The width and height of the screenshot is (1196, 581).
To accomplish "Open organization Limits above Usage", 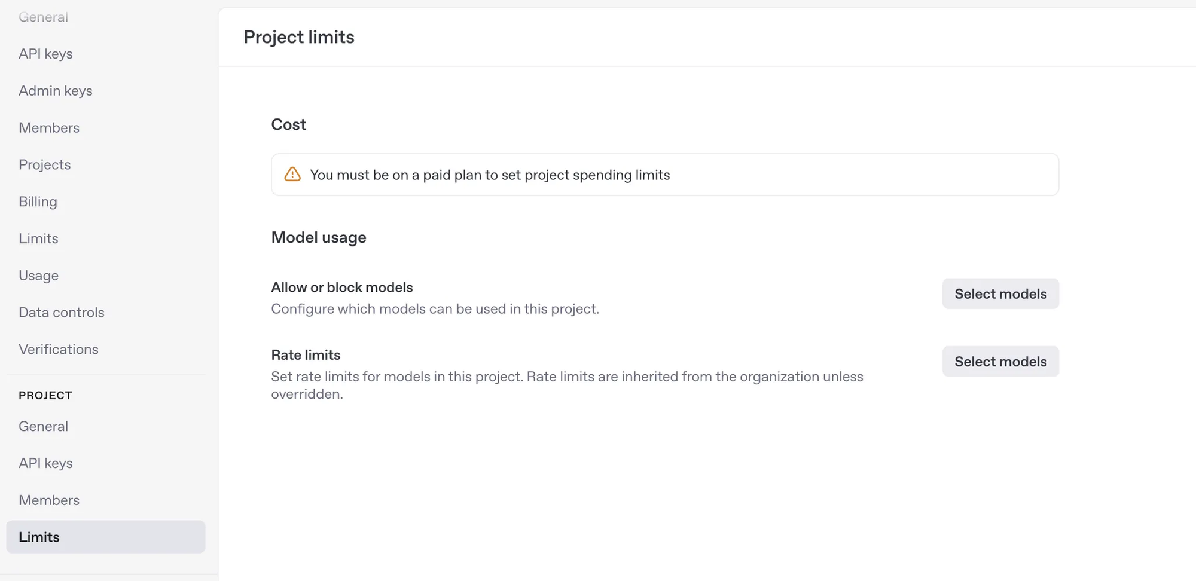I will tap(38, 239).
